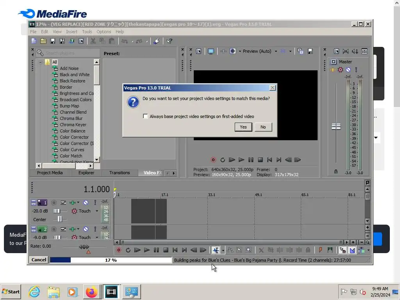
Task: Open track 1 FX dropdown arrow
Action: pyautogui.click(x=78, y=203)
